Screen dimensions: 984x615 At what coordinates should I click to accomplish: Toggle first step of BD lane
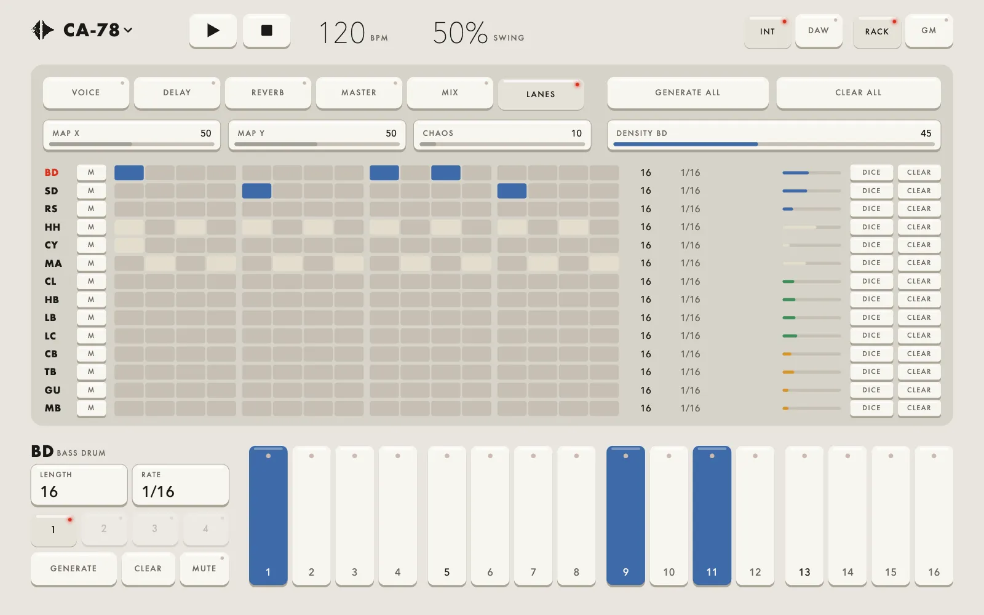pyautogui.click(x=129, y=172)
